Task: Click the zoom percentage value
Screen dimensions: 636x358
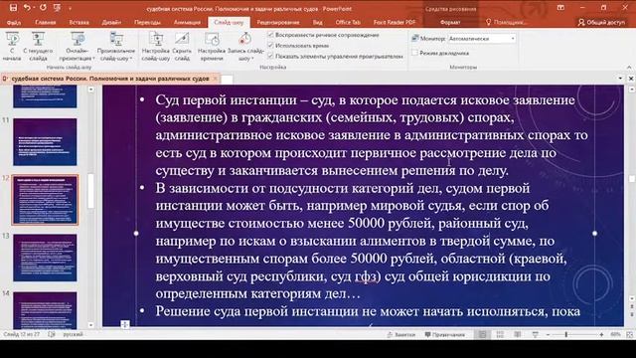Action: pos(615,334)
